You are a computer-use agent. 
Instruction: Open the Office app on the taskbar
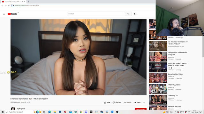click(x=65, y=112)
